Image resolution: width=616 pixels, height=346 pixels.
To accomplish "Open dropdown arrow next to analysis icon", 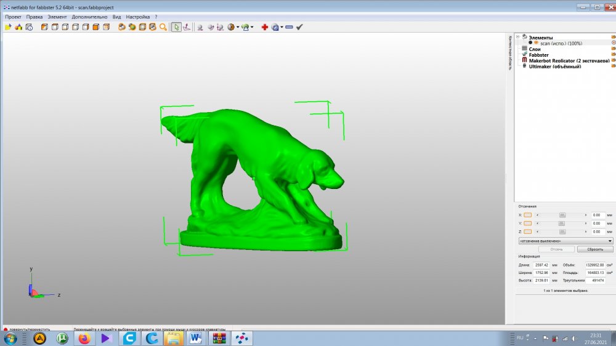I will pyautogui.click(x=252, y=27).
